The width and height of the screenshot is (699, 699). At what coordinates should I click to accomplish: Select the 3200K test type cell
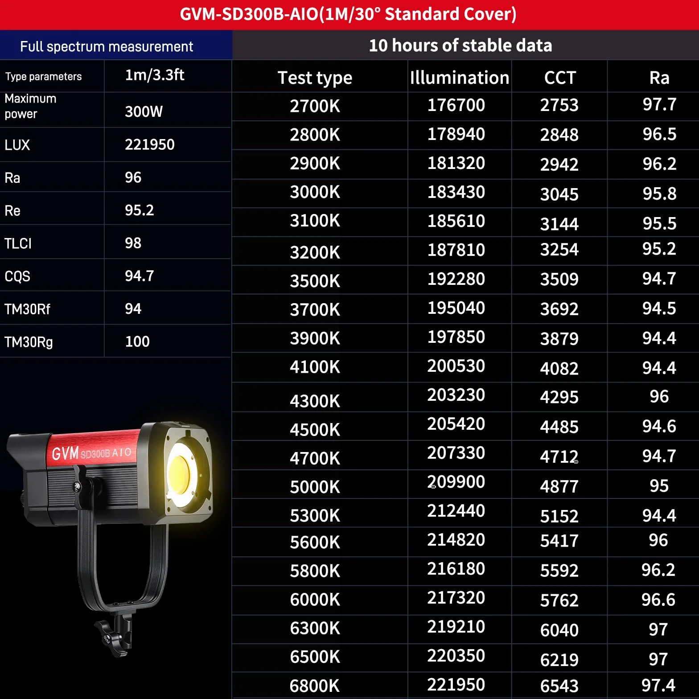tap(315, 252)
